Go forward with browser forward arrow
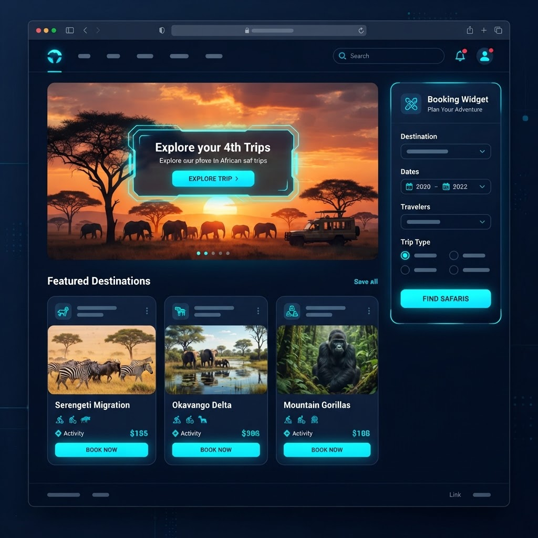 (x=98, y=30)
